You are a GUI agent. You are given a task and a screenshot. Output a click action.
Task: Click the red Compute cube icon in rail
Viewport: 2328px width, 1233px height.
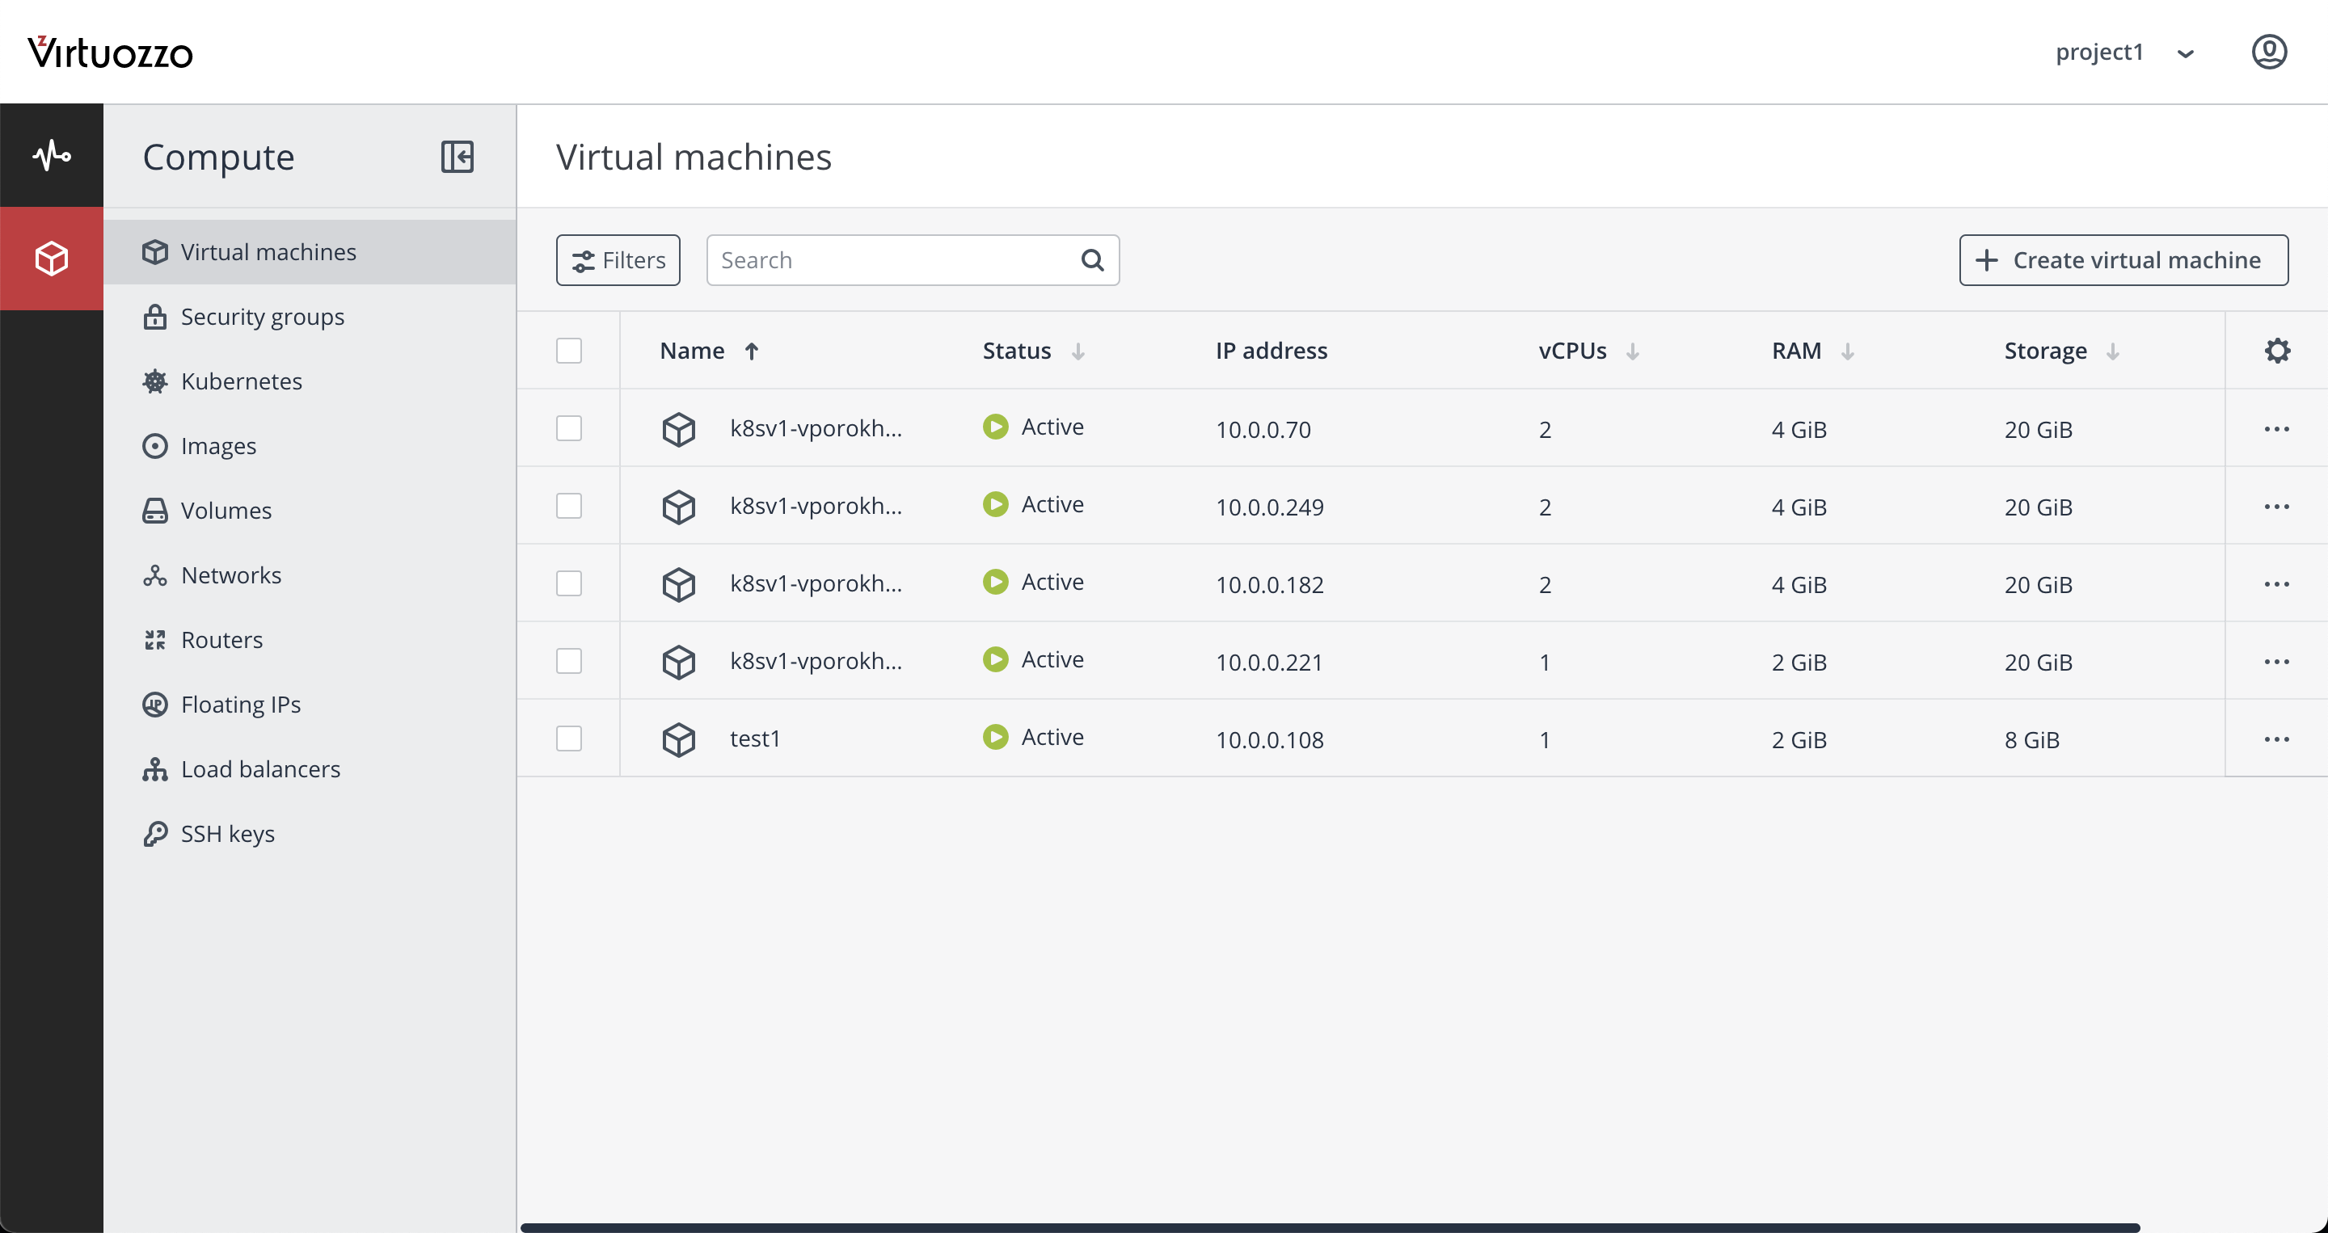(x=52, y=259)
